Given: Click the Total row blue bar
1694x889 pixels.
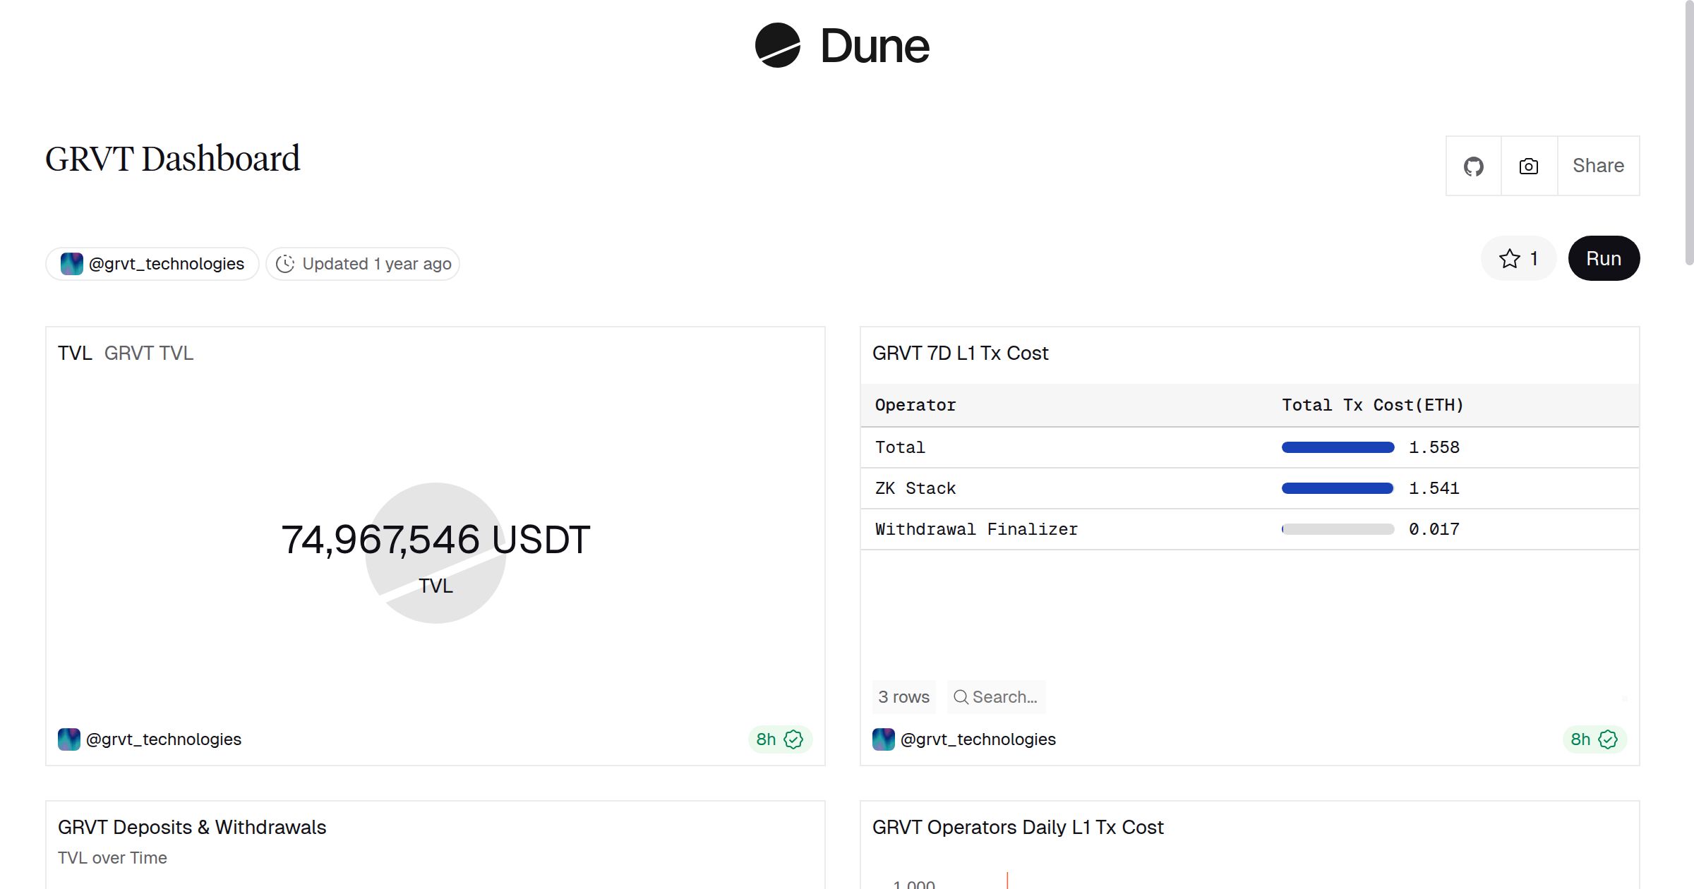Looking at the screenshot, I should coord(1338,447).
